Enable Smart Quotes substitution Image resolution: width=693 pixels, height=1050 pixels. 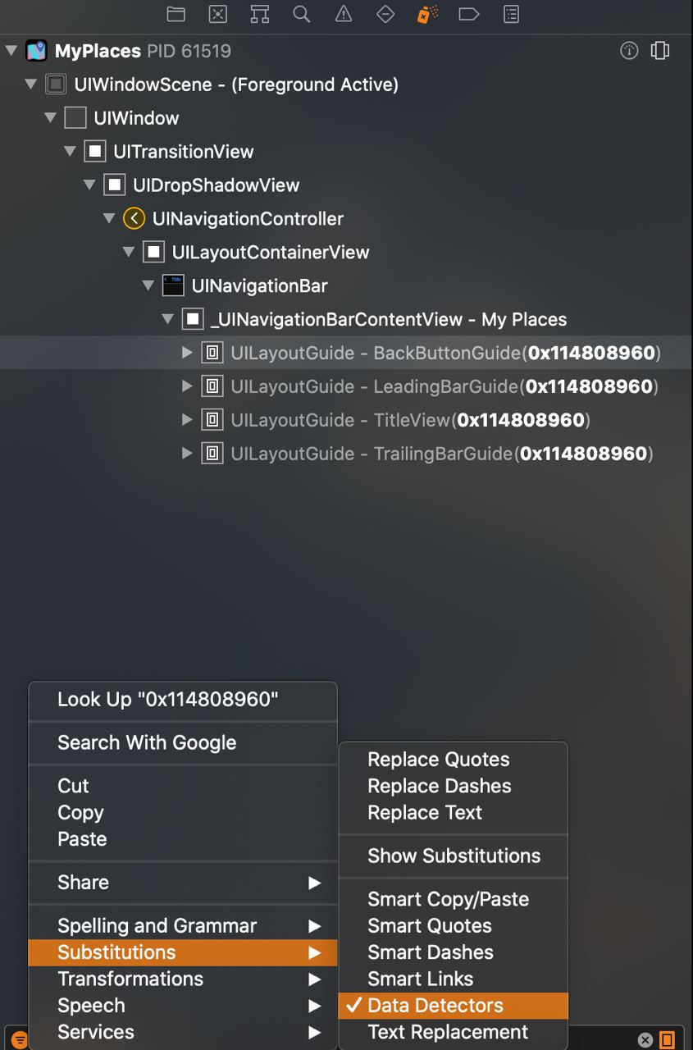coord(430,925)
